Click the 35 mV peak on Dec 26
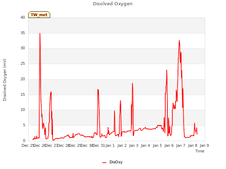 40,33
